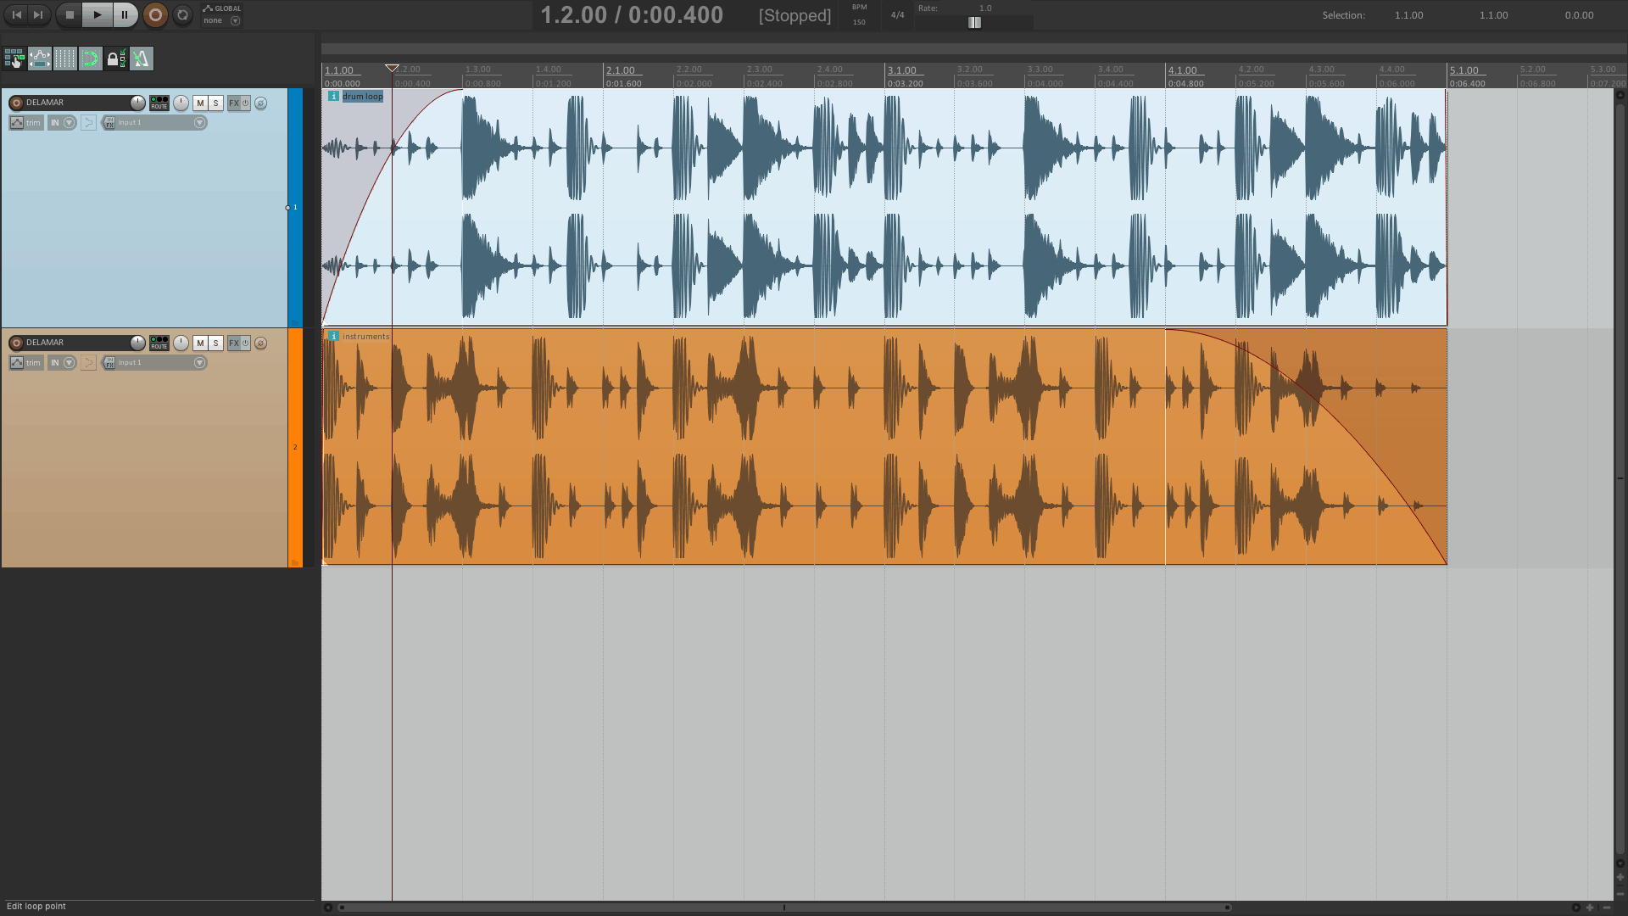Image resolution: width=1628 pixels, height=916 pixels.
Task: Toggle snap (magnet) icon in toolbar
Action: click(x=90, y=59)
